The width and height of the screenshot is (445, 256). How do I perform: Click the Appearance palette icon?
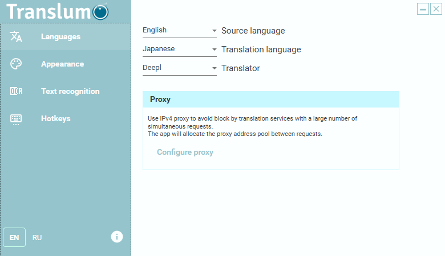point(16,64)
